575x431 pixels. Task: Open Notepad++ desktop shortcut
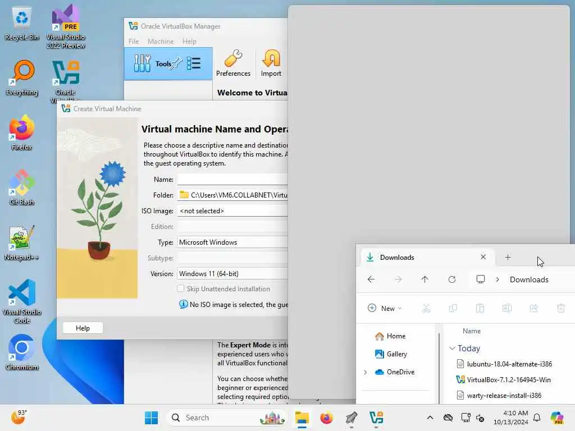(x=22, y=242)
